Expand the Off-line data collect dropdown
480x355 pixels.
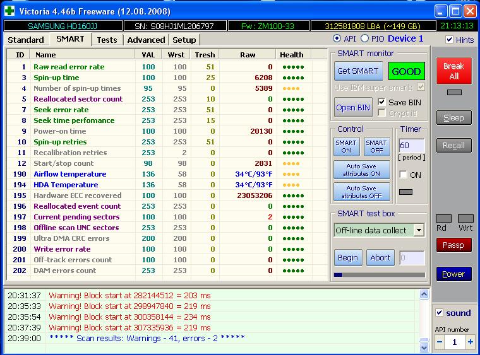[419, 230]
